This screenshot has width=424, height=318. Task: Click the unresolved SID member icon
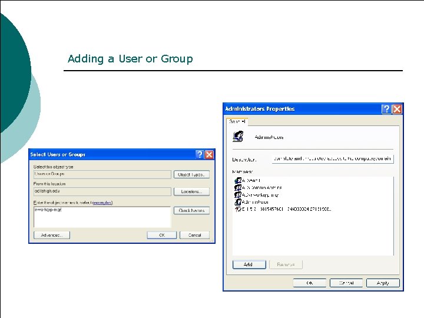click(238, 209)
